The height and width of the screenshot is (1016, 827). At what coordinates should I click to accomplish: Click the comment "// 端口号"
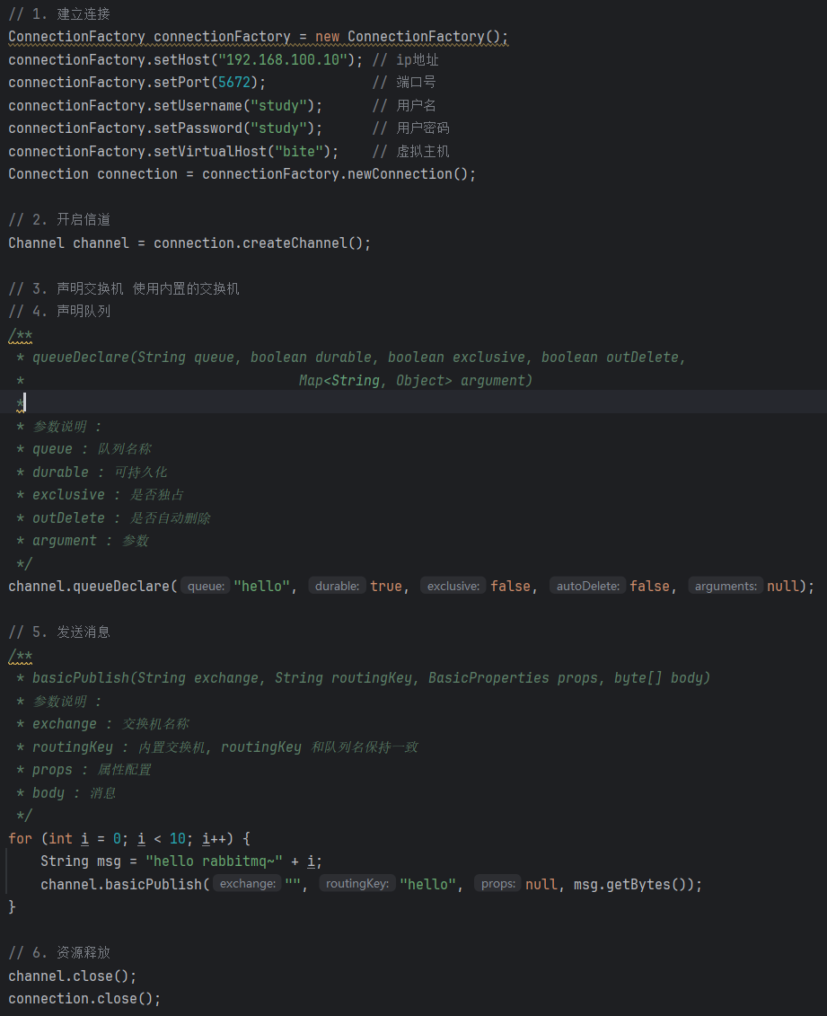point(404,83)
